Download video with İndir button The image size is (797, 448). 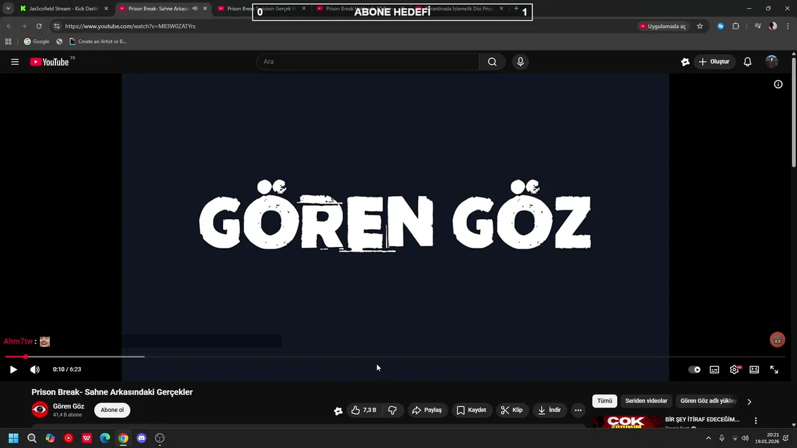pyautogui.click(x=549, y=410)
